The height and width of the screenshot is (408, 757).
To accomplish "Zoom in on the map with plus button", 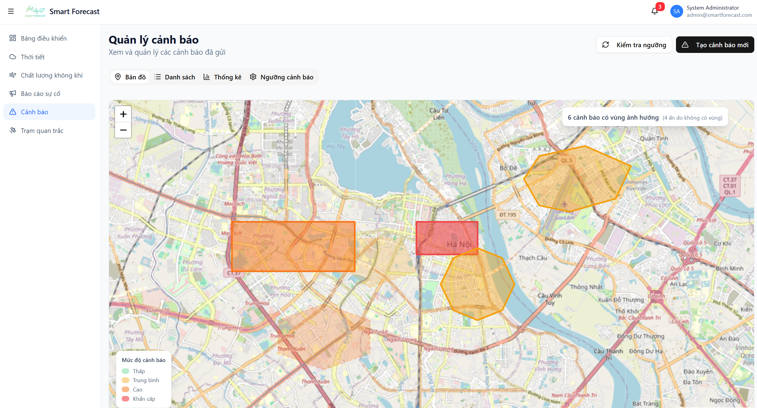I will pyautogui.click(x=123, y=114).
